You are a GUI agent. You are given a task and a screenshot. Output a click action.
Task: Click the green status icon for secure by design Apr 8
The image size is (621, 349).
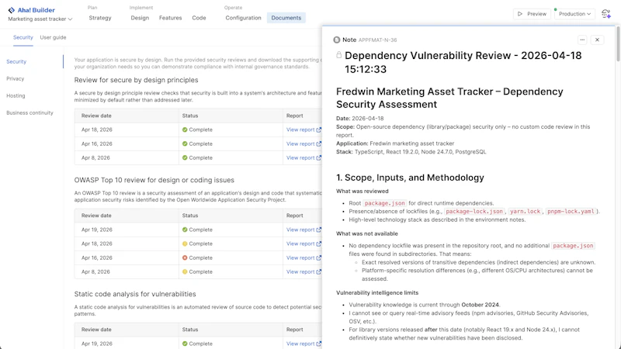point(185,157)
